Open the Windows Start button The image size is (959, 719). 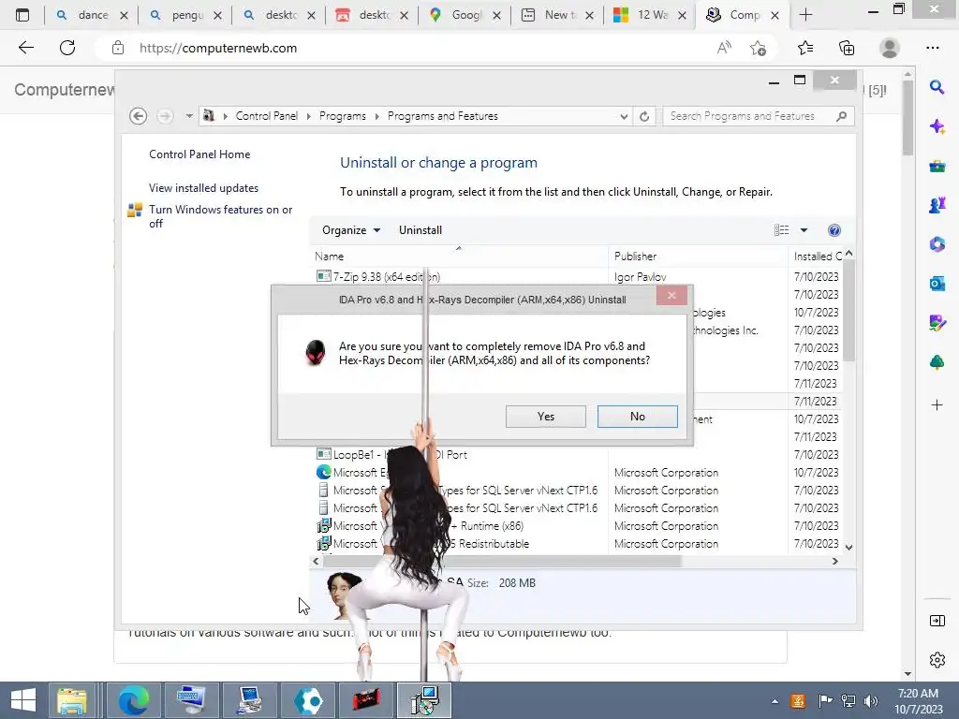point(23,700)
